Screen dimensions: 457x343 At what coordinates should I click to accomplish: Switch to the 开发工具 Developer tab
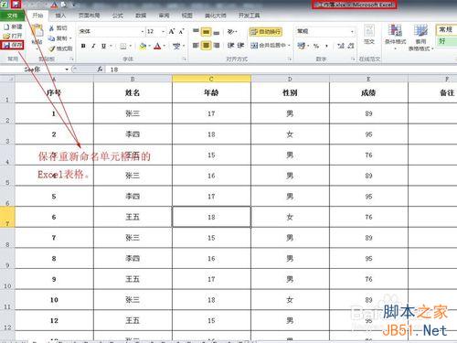(x=249, y=16)
